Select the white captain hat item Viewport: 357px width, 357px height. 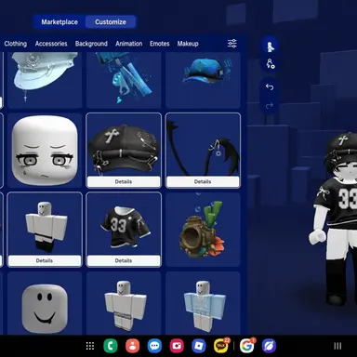[x=45, y=80]
